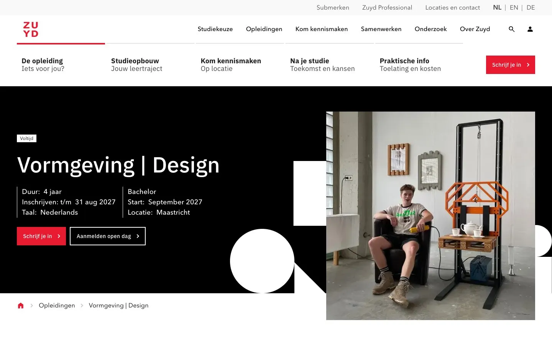The height and width of the screenshot is (345, 552).
Task: Open the search magnifier icon
Action: [x=511, y=29]
